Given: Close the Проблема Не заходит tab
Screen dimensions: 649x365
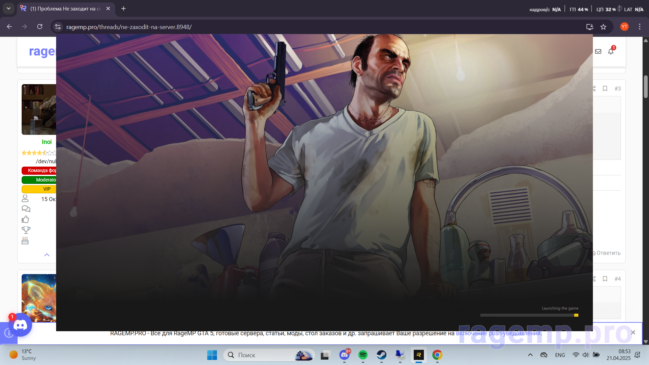Looking at the screenshot, I should coord(108,8).
